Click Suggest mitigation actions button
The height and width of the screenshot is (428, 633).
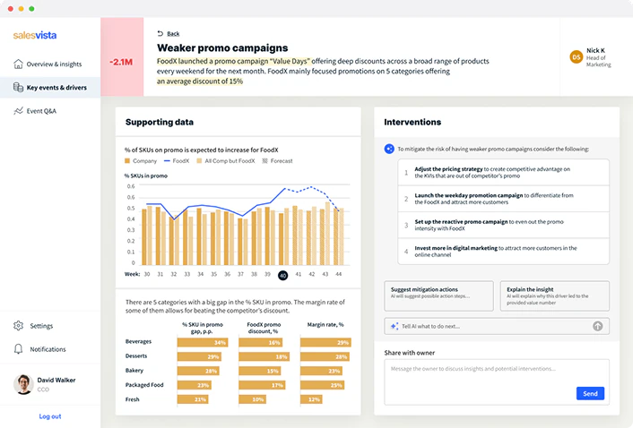[438, 295]
